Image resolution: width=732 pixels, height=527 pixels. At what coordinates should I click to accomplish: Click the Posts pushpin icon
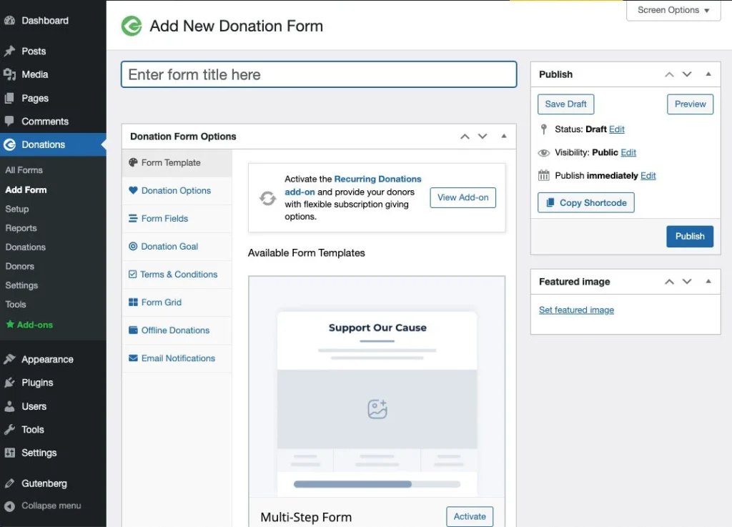tap(9, 51)
